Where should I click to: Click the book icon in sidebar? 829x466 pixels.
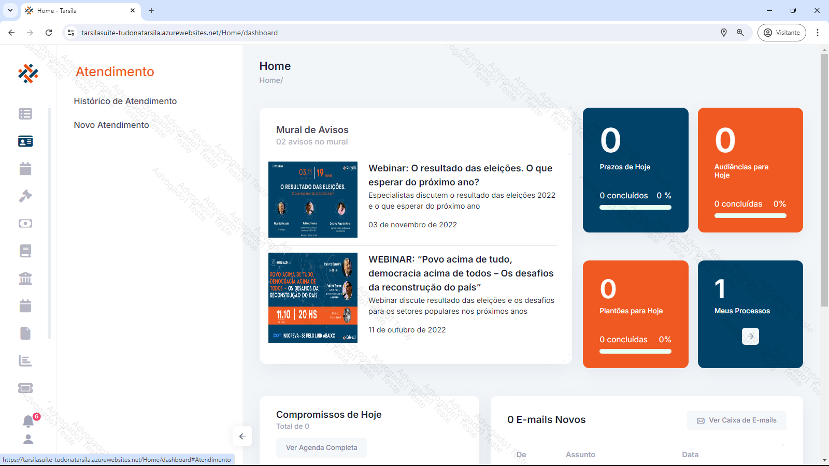pos(25,251)
